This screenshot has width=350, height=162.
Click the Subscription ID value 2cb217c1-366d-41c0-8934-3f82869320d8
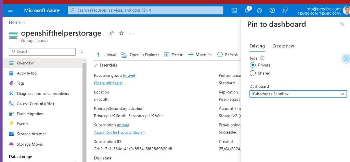(133, 149)
